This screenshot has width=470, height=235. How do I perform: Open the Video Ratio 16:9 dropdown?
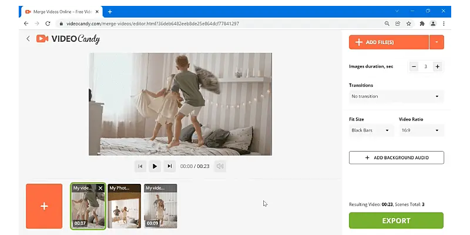[421, 130]
